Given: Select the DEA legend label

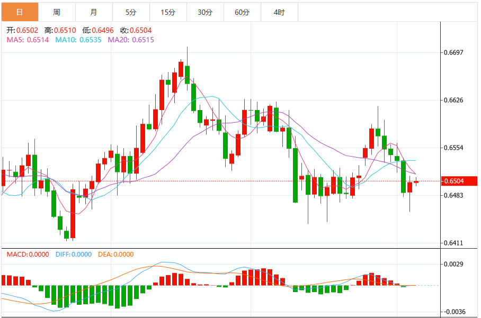Looking at the screenshot, I should click(116, 255).
